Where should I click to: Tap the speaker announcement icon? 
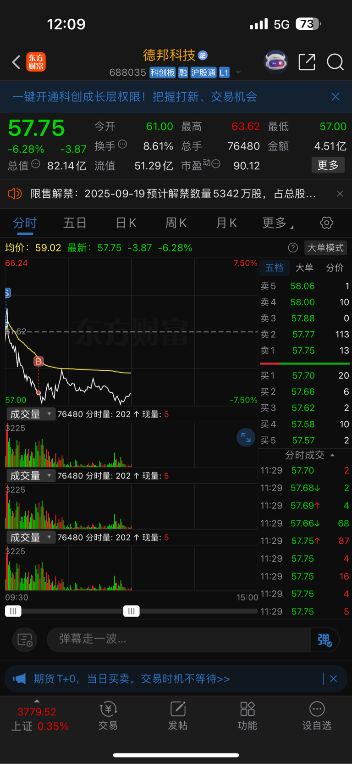[x=15, y=194]
